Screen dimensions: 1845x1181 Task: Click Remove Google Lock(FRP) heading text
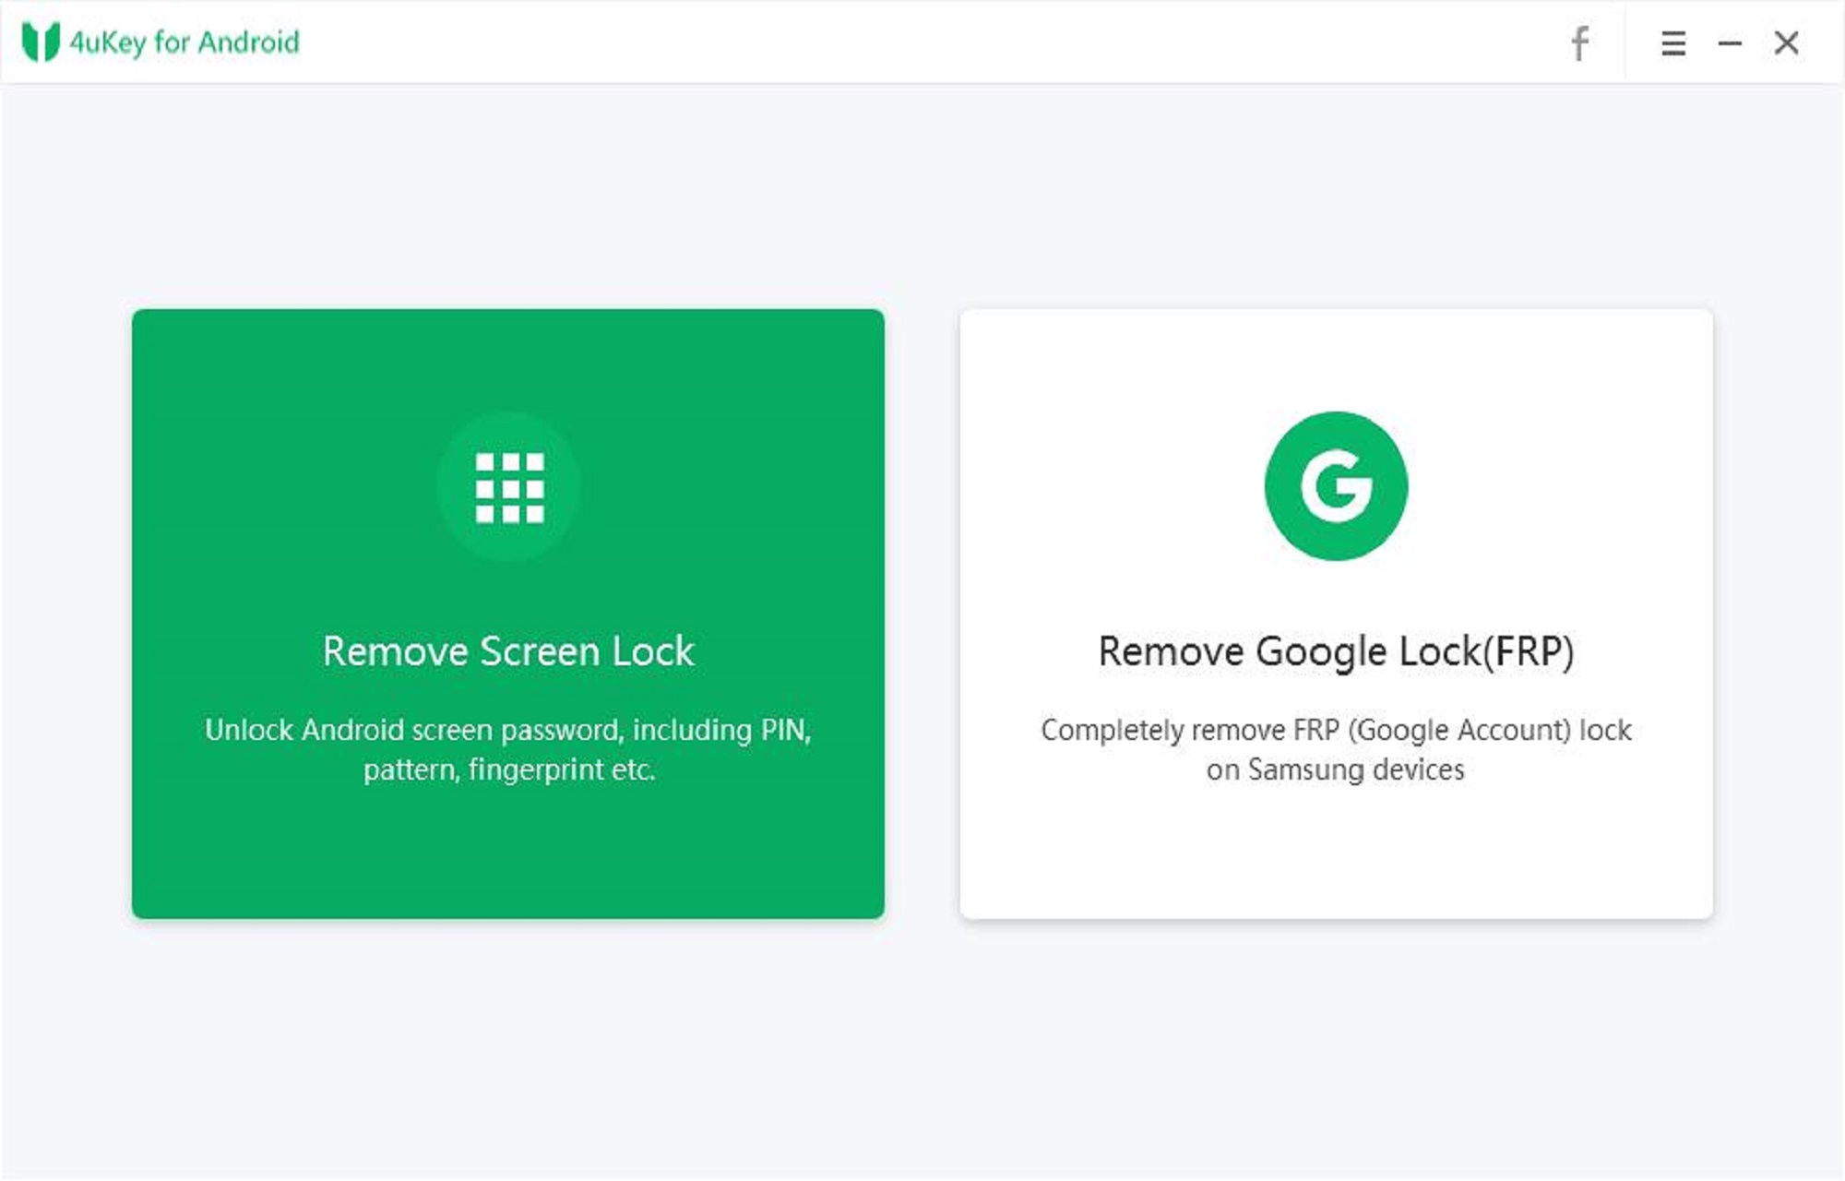1337,650
